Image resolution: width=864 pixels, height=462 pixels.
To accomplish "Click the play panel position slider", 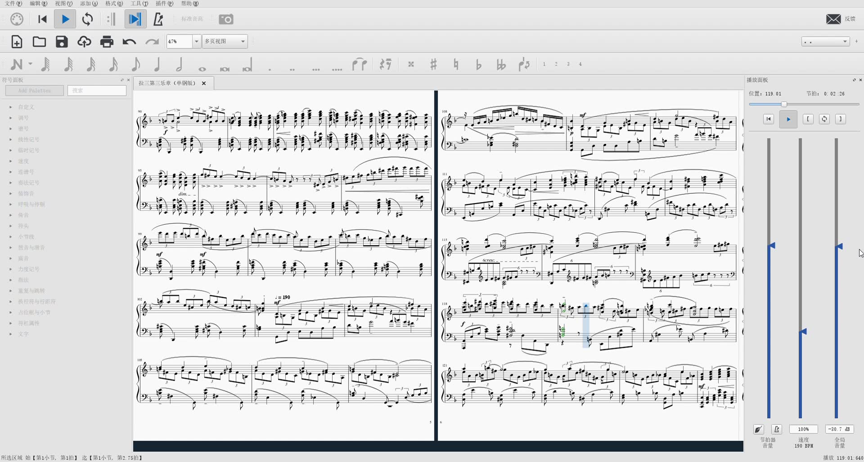I will (804, 104).
